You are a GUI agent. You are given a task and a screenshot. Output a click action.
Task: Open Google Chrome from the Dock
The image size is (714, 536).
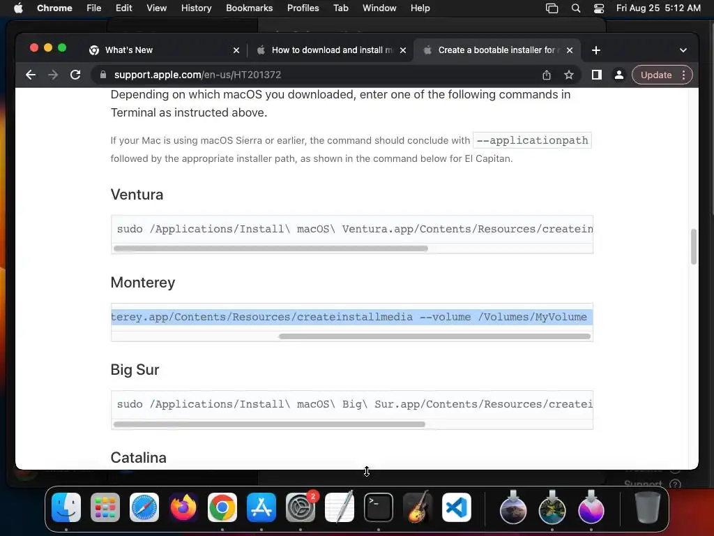coord(222,507)
